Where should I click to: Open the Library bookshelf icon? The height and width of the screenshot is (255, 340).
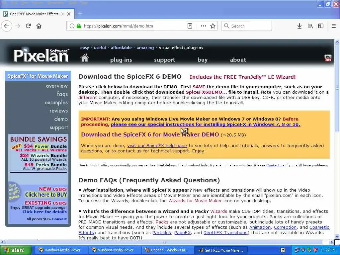pyautogui.click(x=310, y=26)
